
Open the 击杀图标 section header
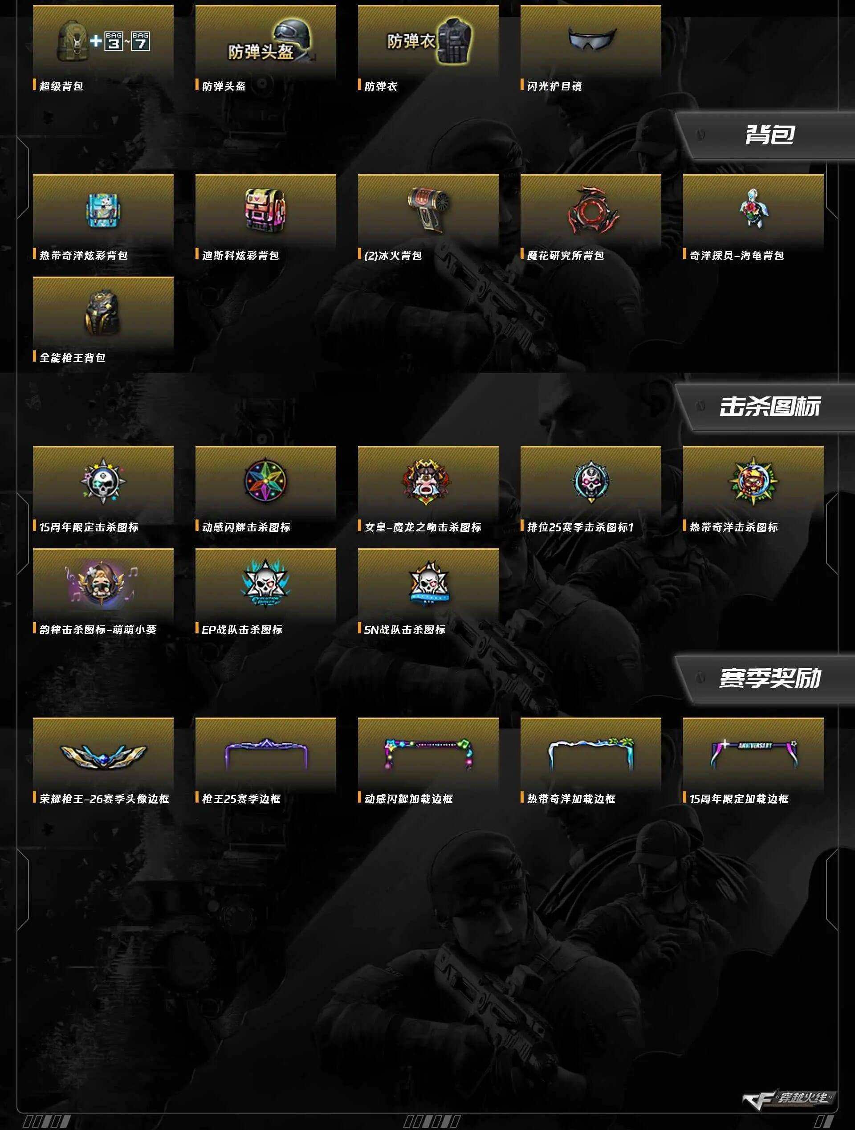pos(769,406)
